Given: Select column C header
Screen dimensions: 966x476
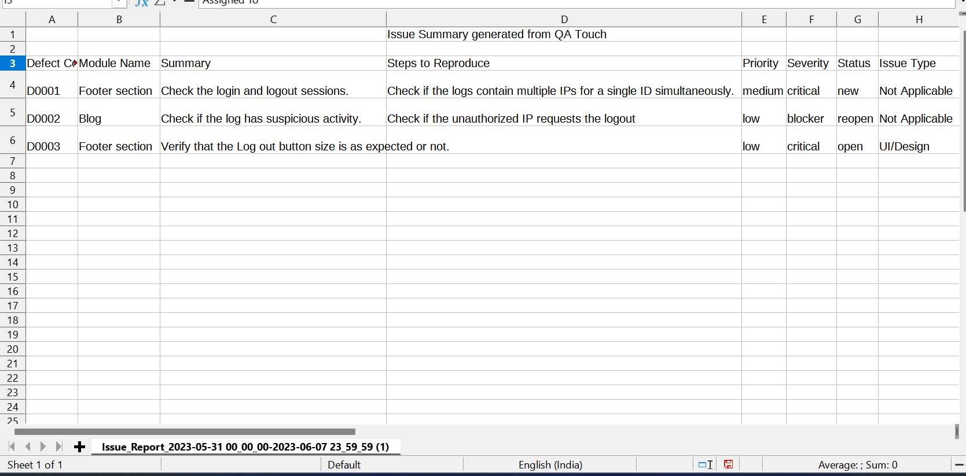Looking at the screenshot, I should coord(273,20).
